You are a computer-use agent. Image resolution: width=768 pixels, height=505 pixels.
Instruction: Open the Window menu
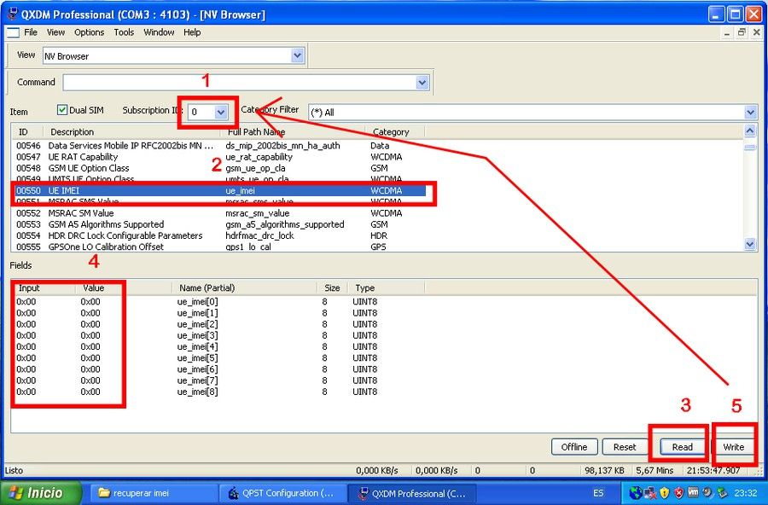pos(159,32)
